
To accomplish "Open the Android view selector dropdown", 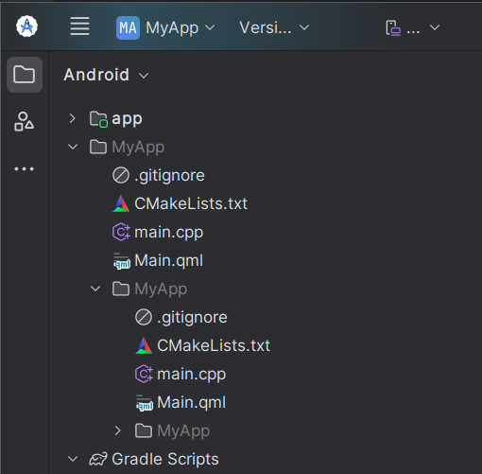I will (x=106, y=75).
